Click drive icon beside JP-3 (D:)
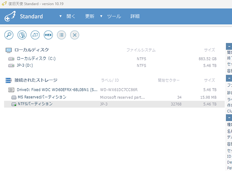This screenshot has width=232, height=171. (x=11, y=65)
